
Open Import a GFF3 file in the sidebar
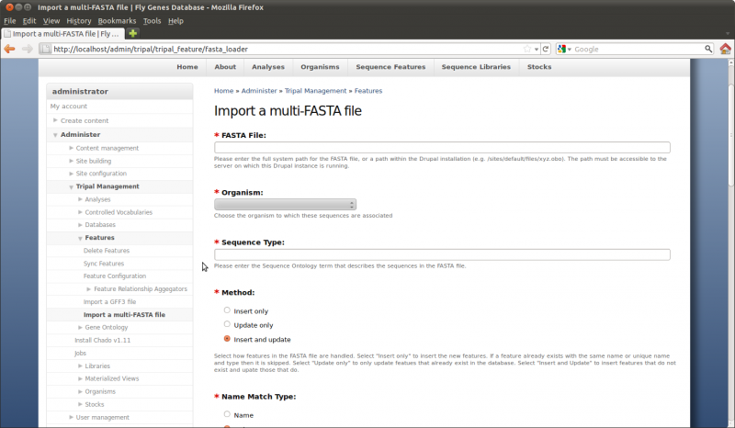coord(109,302)
